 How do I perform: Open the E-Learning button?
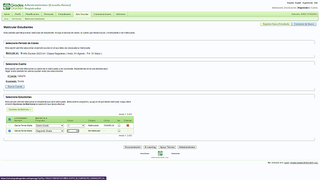coord(150,147)
